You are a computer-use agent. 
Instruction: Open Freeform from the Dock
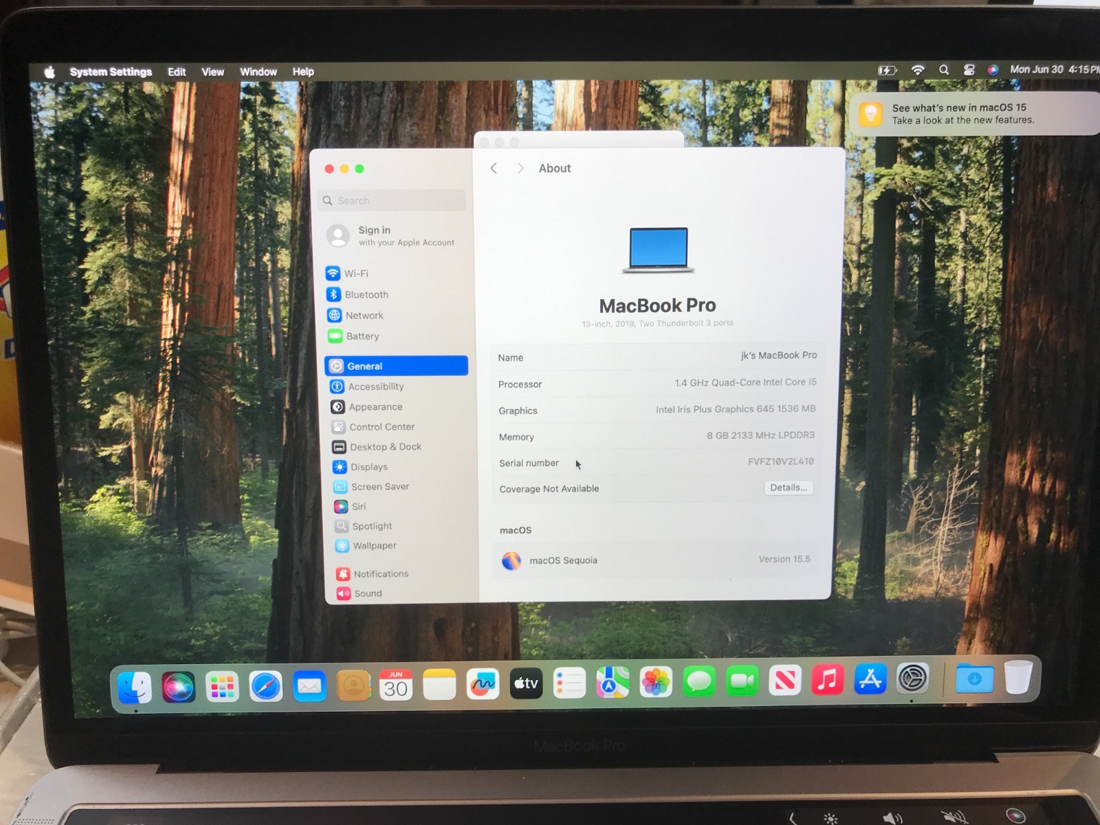(483, 684)
